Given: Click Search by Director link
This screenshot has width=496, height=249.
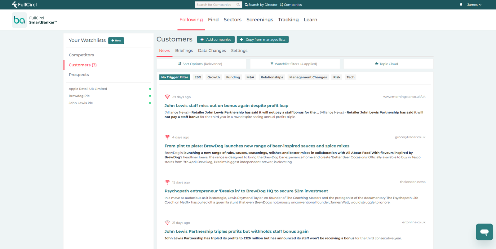Looking at the screenshot, I should [x=261, y=5].
